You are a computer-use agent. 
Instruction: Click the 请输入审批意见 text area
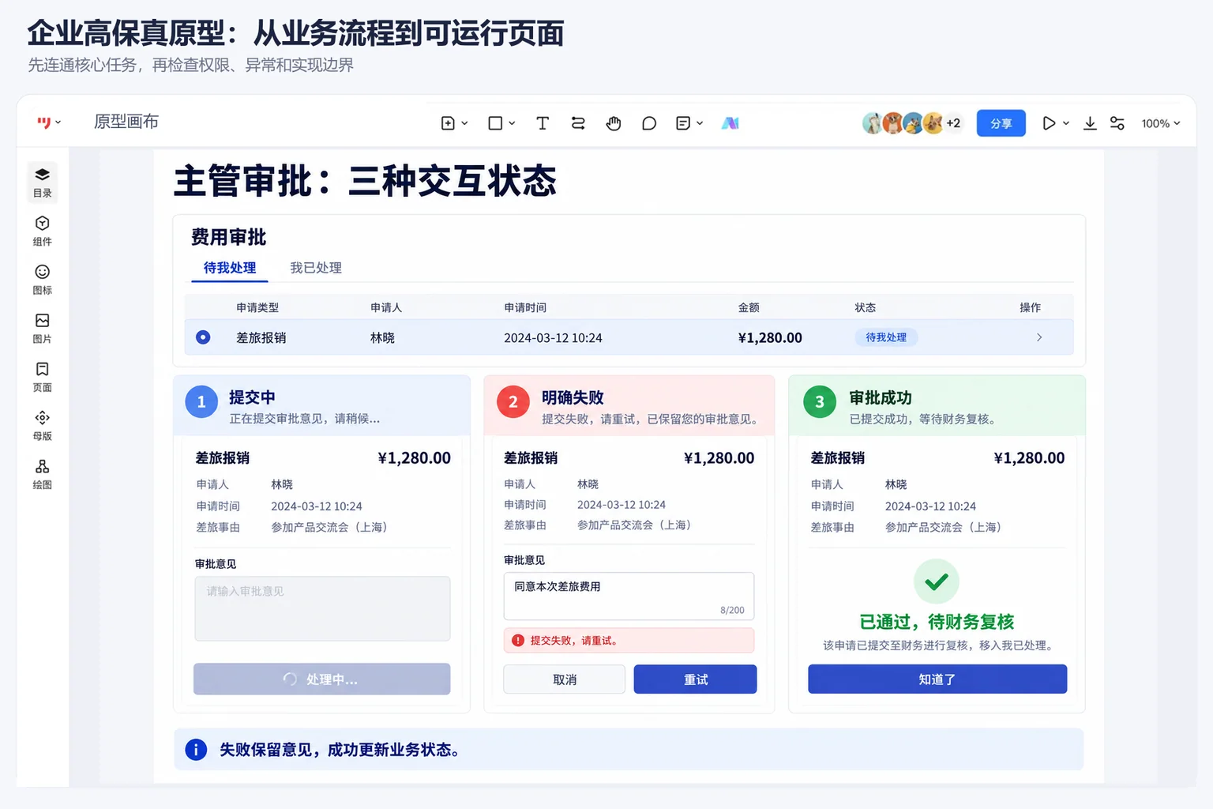point(322,608)
